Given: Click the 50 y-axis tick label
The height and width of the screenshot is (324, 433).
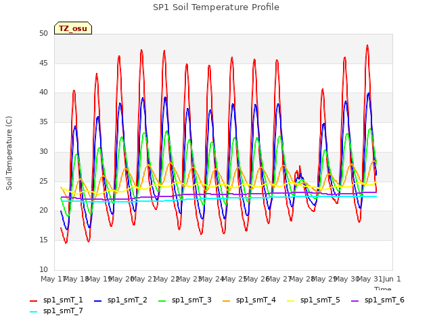Looking at the screenshot, I should pos(43,34).
